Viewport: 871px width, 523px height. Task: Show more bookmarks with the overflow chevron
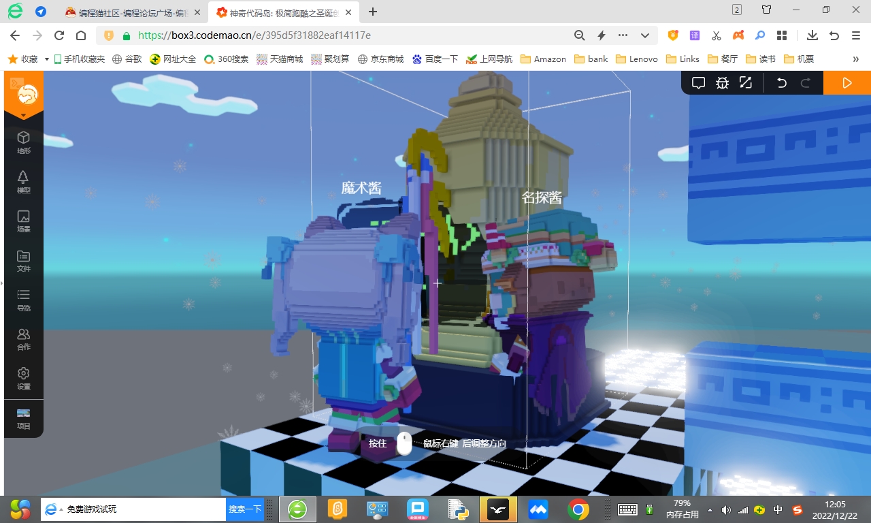(856, 59)
